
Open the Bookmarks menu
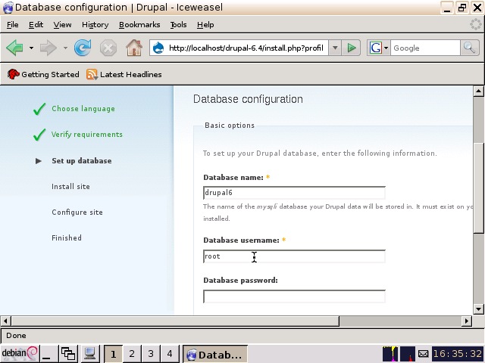[139, 25]
